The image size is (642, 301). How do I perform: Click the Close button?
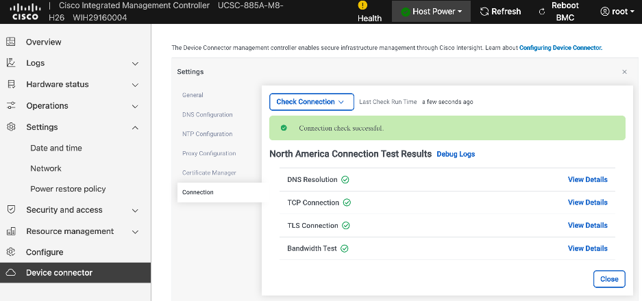(x=609, y=279)
